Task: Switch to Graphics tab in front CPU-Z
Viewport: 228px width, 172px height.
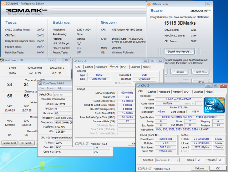Action: coord(198,92)
